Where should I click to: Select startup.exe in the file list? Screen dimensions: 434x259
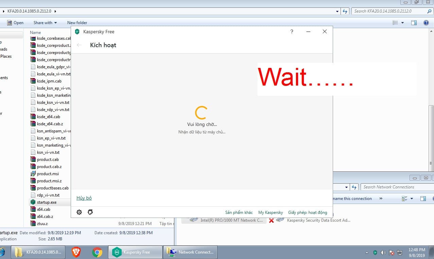pyautogui.click(x=47, y=202)
